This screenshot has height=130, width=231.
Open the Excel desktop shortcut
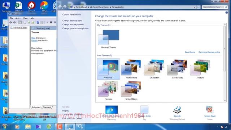click(19, 6)
